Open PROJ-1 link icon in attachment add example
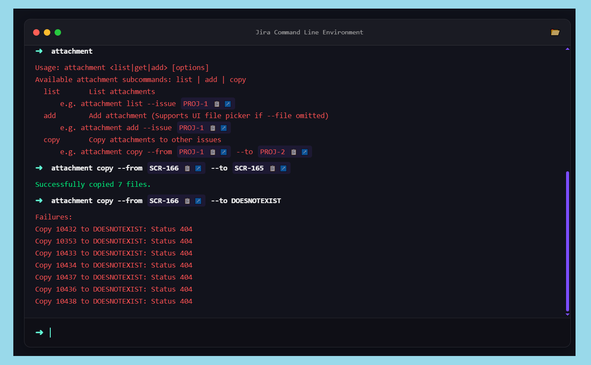Screen dimensions: 591x365 tap(224, 128)
